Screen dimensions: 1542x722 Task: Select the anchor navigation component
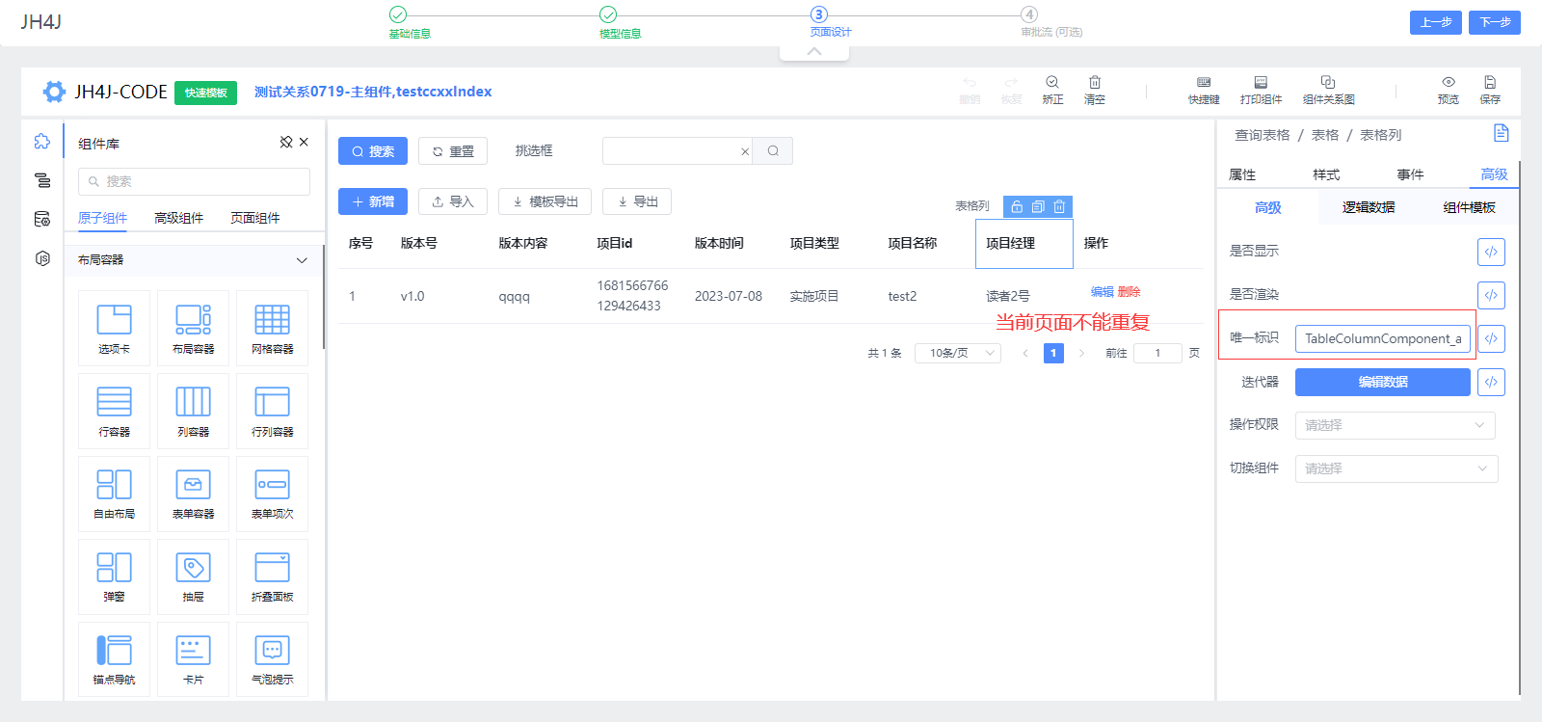pyautogui.click(x=114, y=659)
